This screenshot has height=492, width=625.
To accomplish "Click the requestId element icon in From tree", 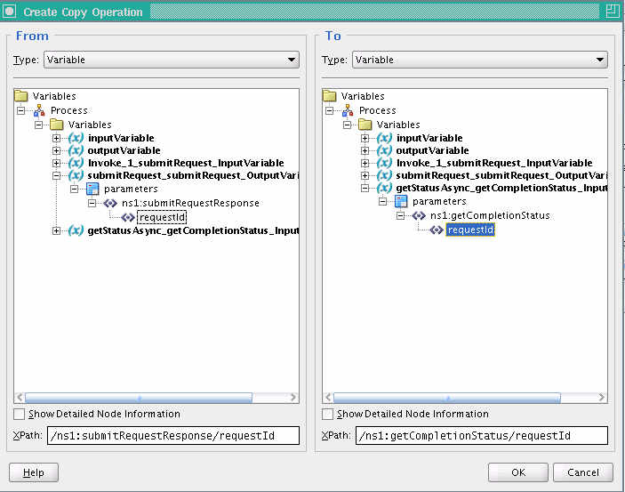I will click(x=128, y=217).
